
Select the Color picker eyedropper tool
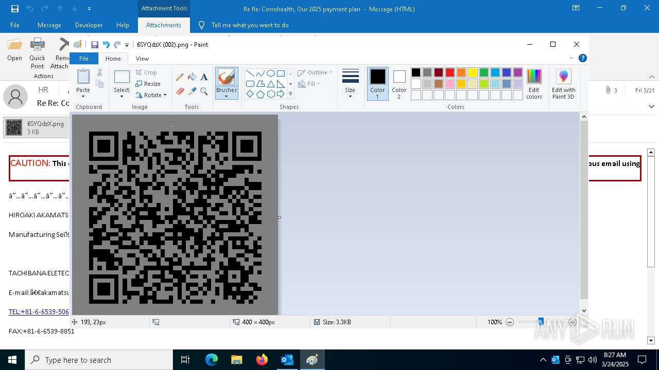(x=192, y=91)
